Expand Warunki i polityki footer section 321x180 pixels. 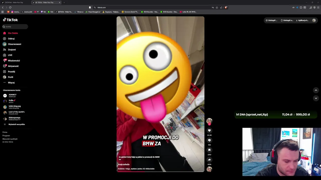10,139
